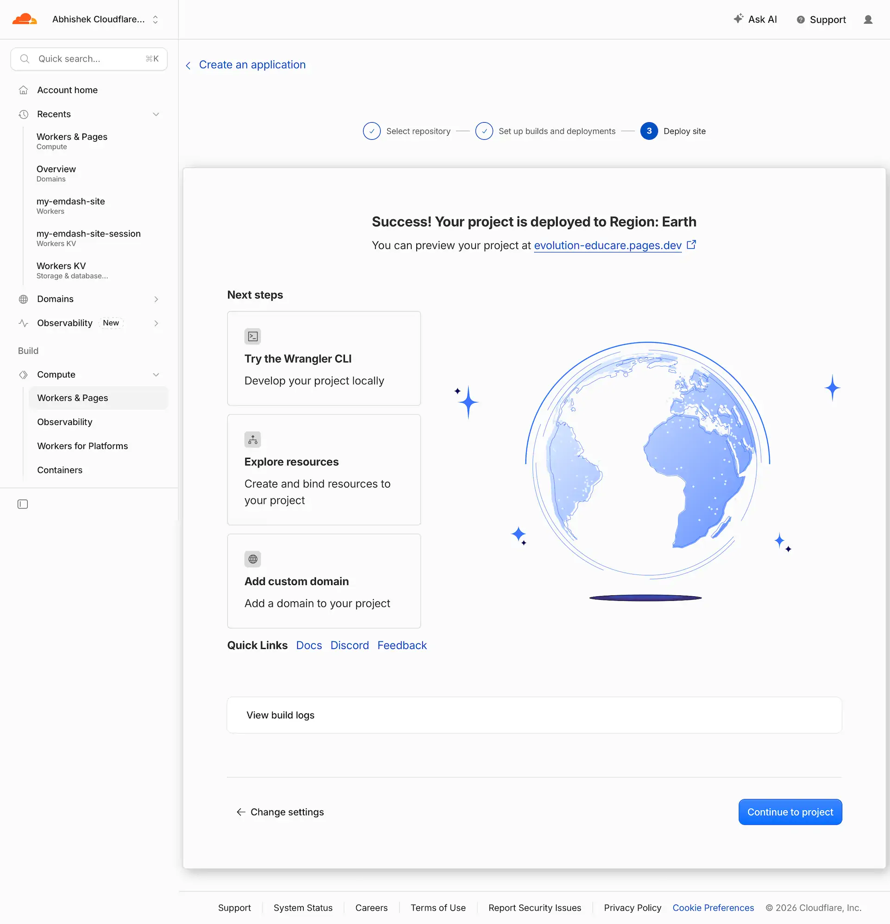
Task: Click the Wrangler CLI terminal icon
Action: [x=253, y=336]
